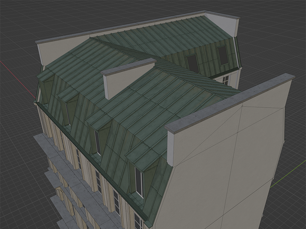This screenshot has height=229, width=306.
Task: Click the white window below rear roof
Action: tap(226, 80)
